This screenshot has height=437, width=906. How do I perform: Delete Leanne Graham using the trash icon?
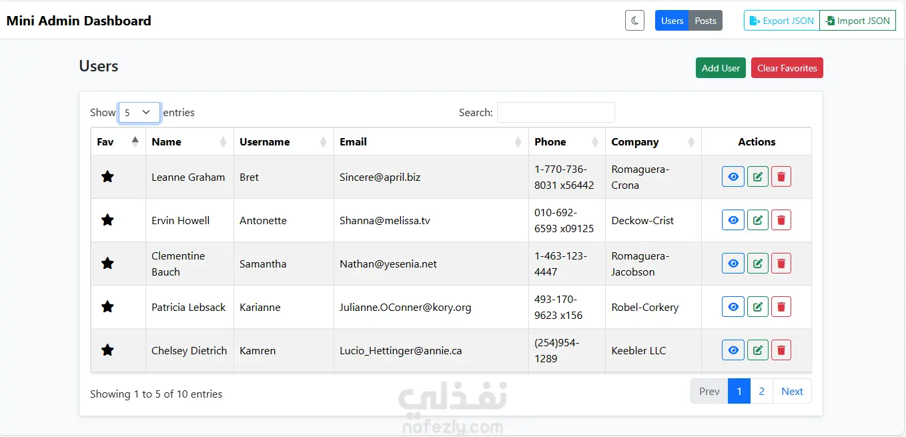(x=781, y=177)
